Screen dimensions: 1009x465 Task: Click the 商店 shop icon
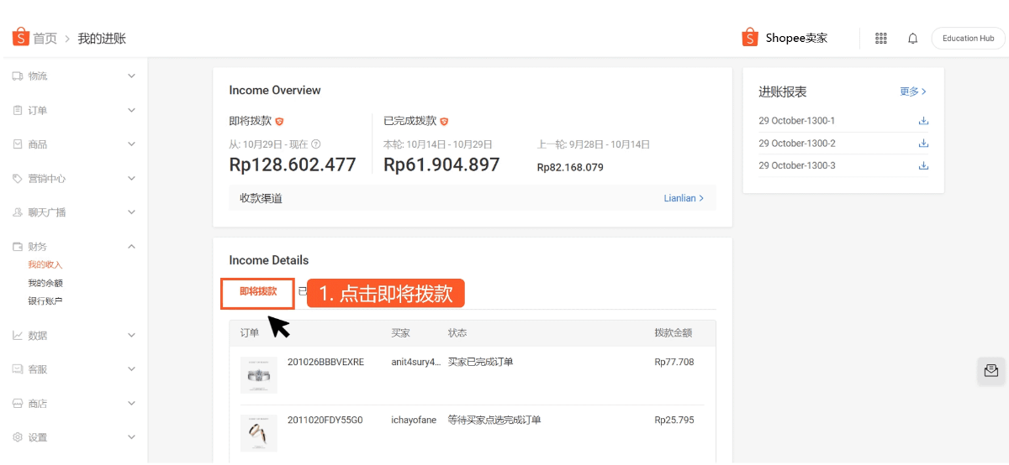click(18, 404)
